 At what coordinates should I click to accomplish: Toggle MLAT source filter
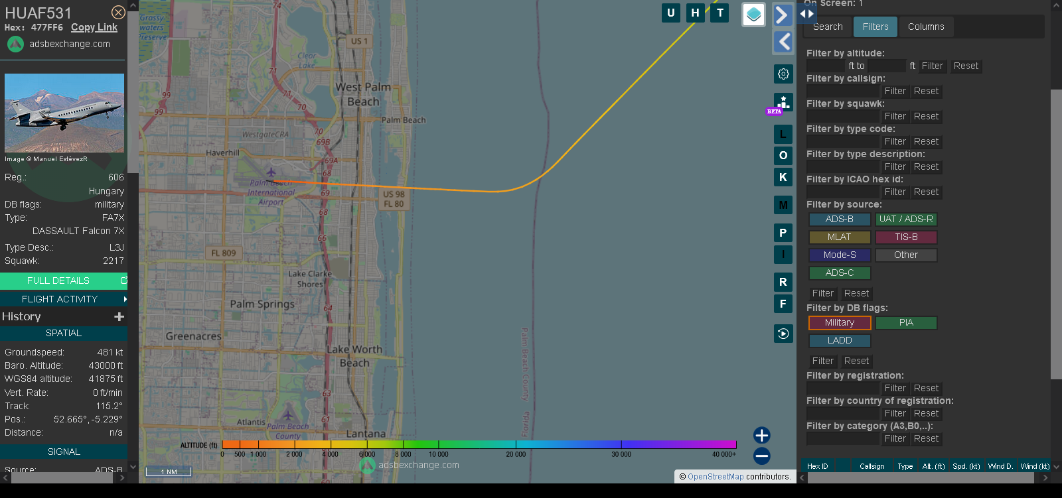click(840, 237)
